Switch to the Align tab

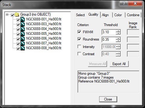105,15
